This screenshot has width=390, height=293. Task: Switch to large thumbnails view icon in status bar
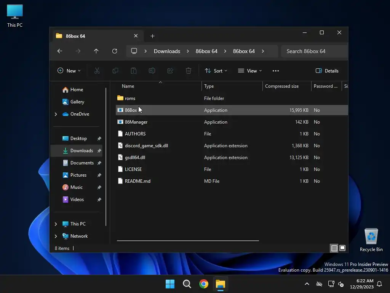tap(342, 248)
